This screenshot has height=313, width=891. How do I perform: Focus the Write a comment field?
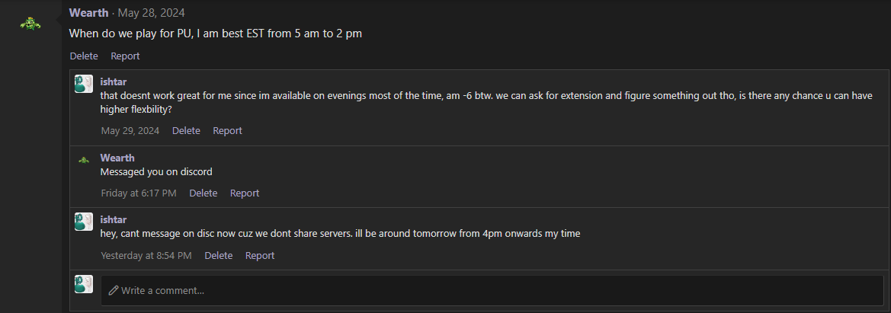[492, 290]
